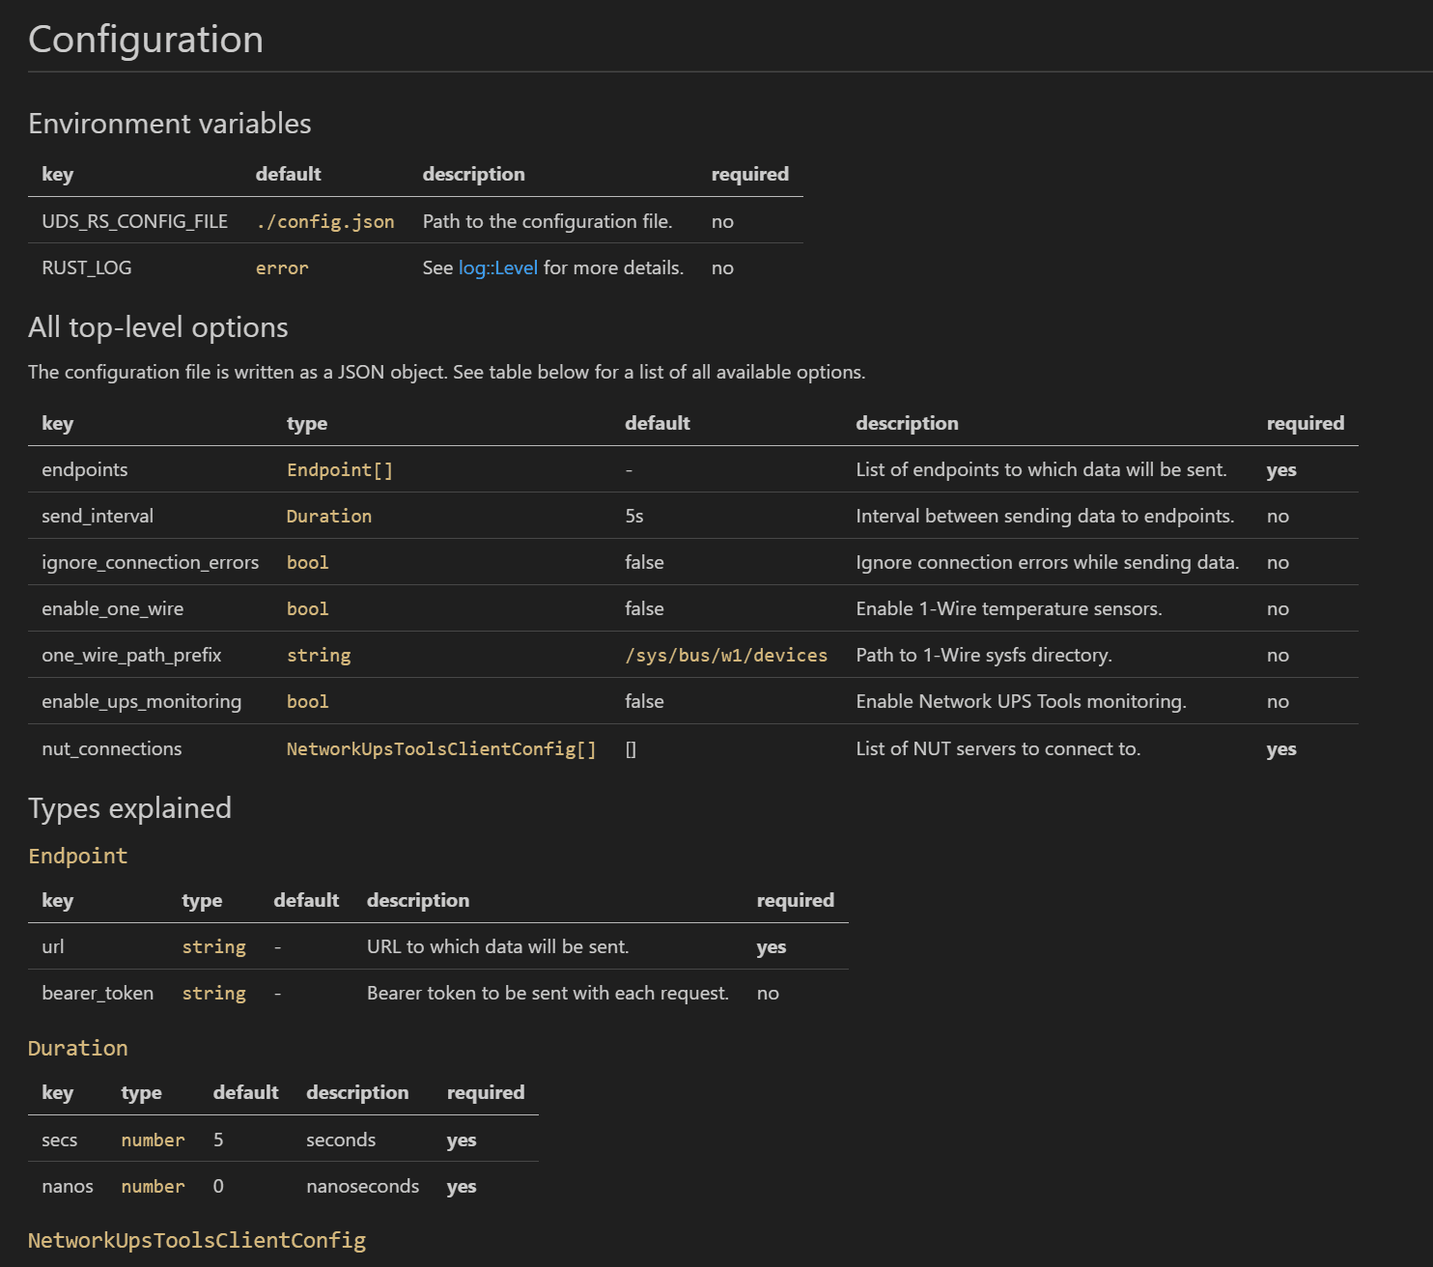Click the bool type for enable_one_wire
Image resolution: width=1433 pixels, height=1267 pixels.
click(307, 608)
